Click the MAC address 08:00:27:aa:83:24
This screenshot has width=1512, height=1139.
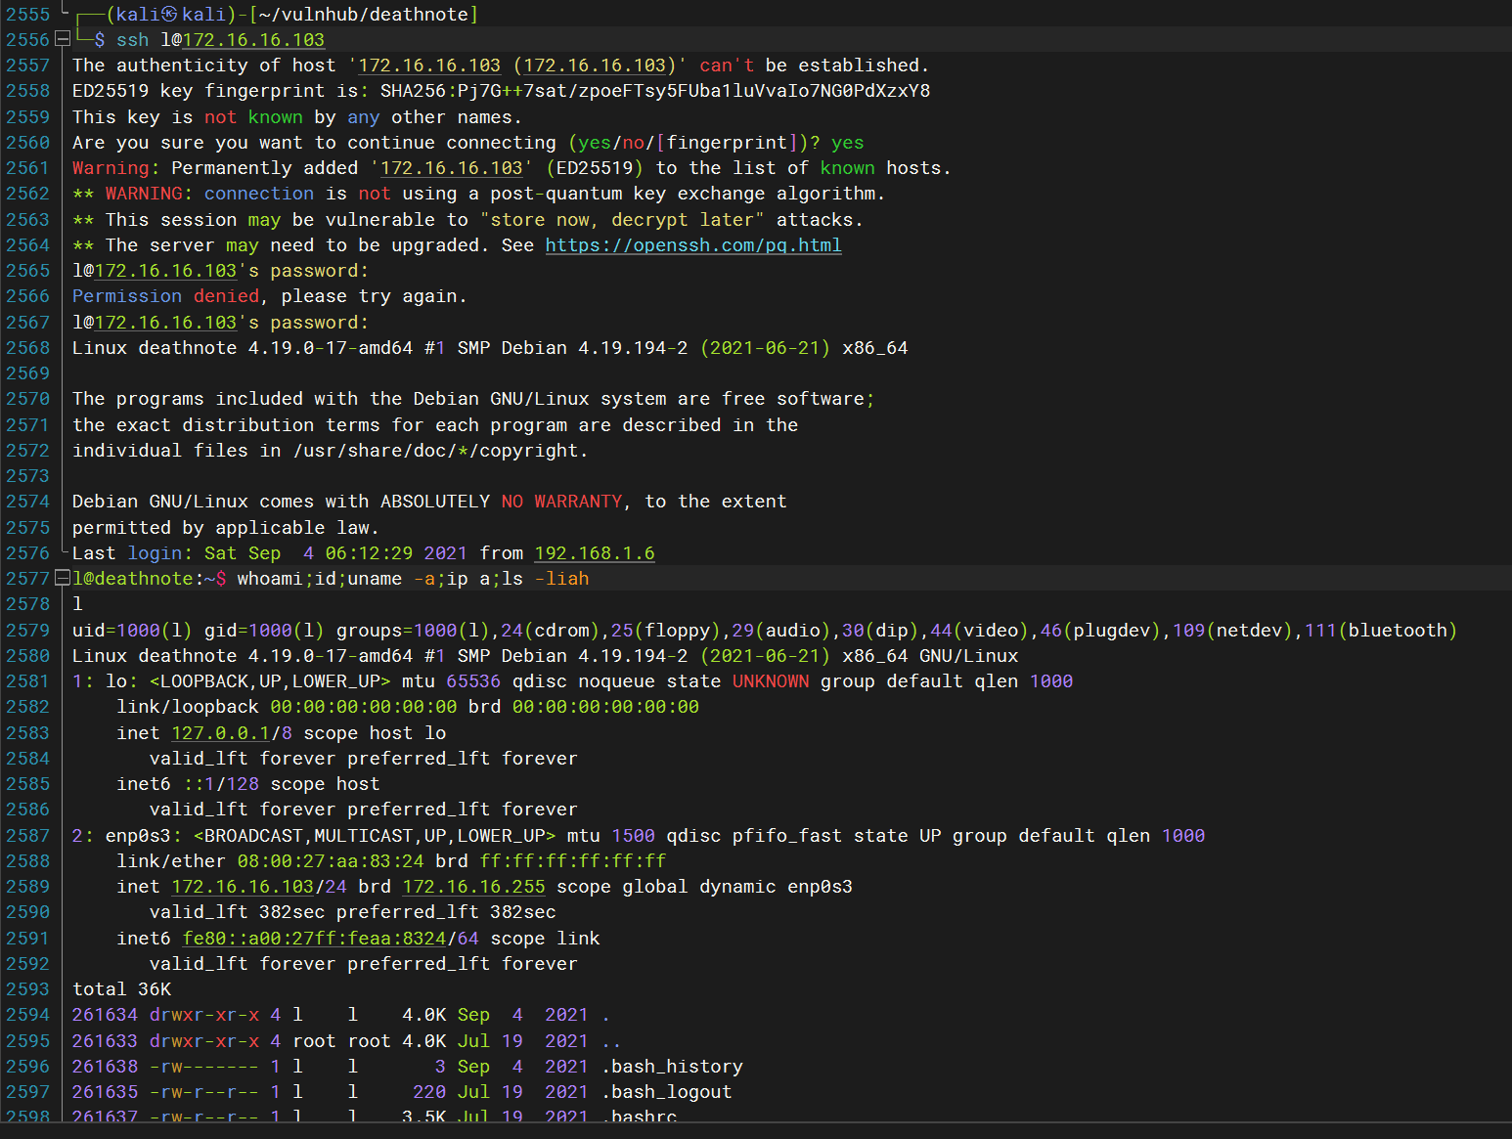pyautogui.click(x=331, y=861)
